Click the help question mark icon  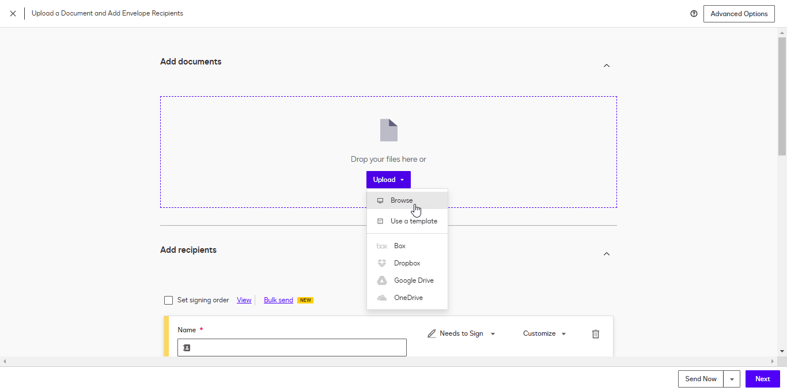click(694, 14)
